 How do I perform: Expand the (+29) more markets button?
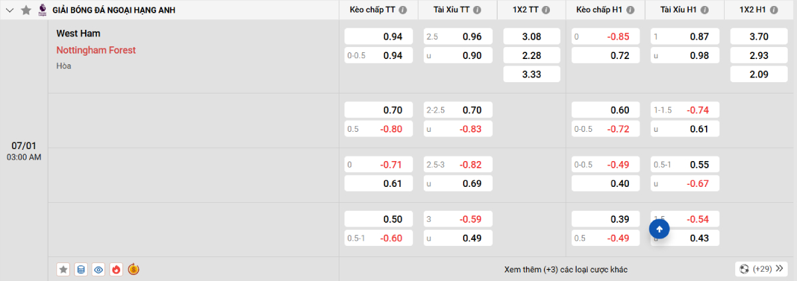click(x=761, y=269)
